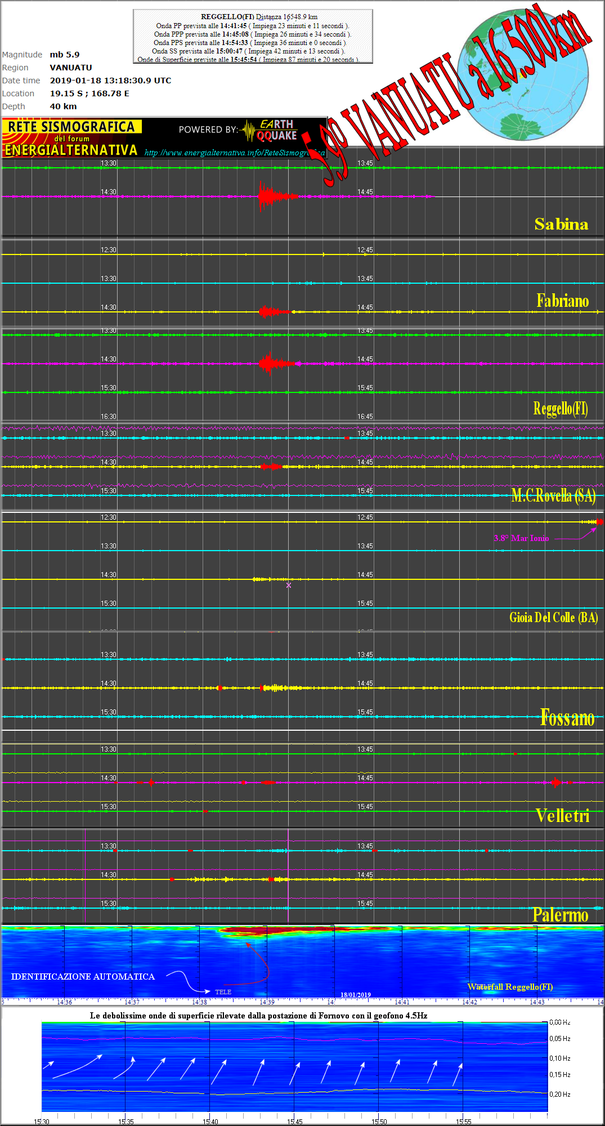Click the 0,20 Hz frequency label

tap(560, 1094)
